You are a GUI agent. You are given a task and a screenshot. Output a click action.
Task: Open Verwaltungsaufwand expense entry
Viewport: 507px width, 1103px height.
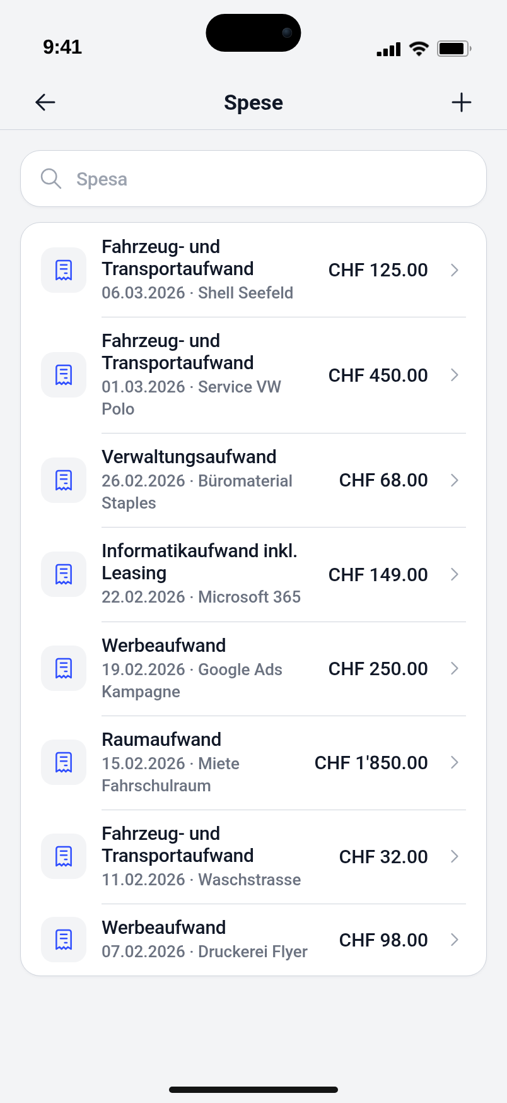253,480
